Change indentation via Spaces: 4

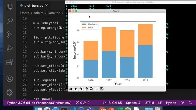(133, 103)
